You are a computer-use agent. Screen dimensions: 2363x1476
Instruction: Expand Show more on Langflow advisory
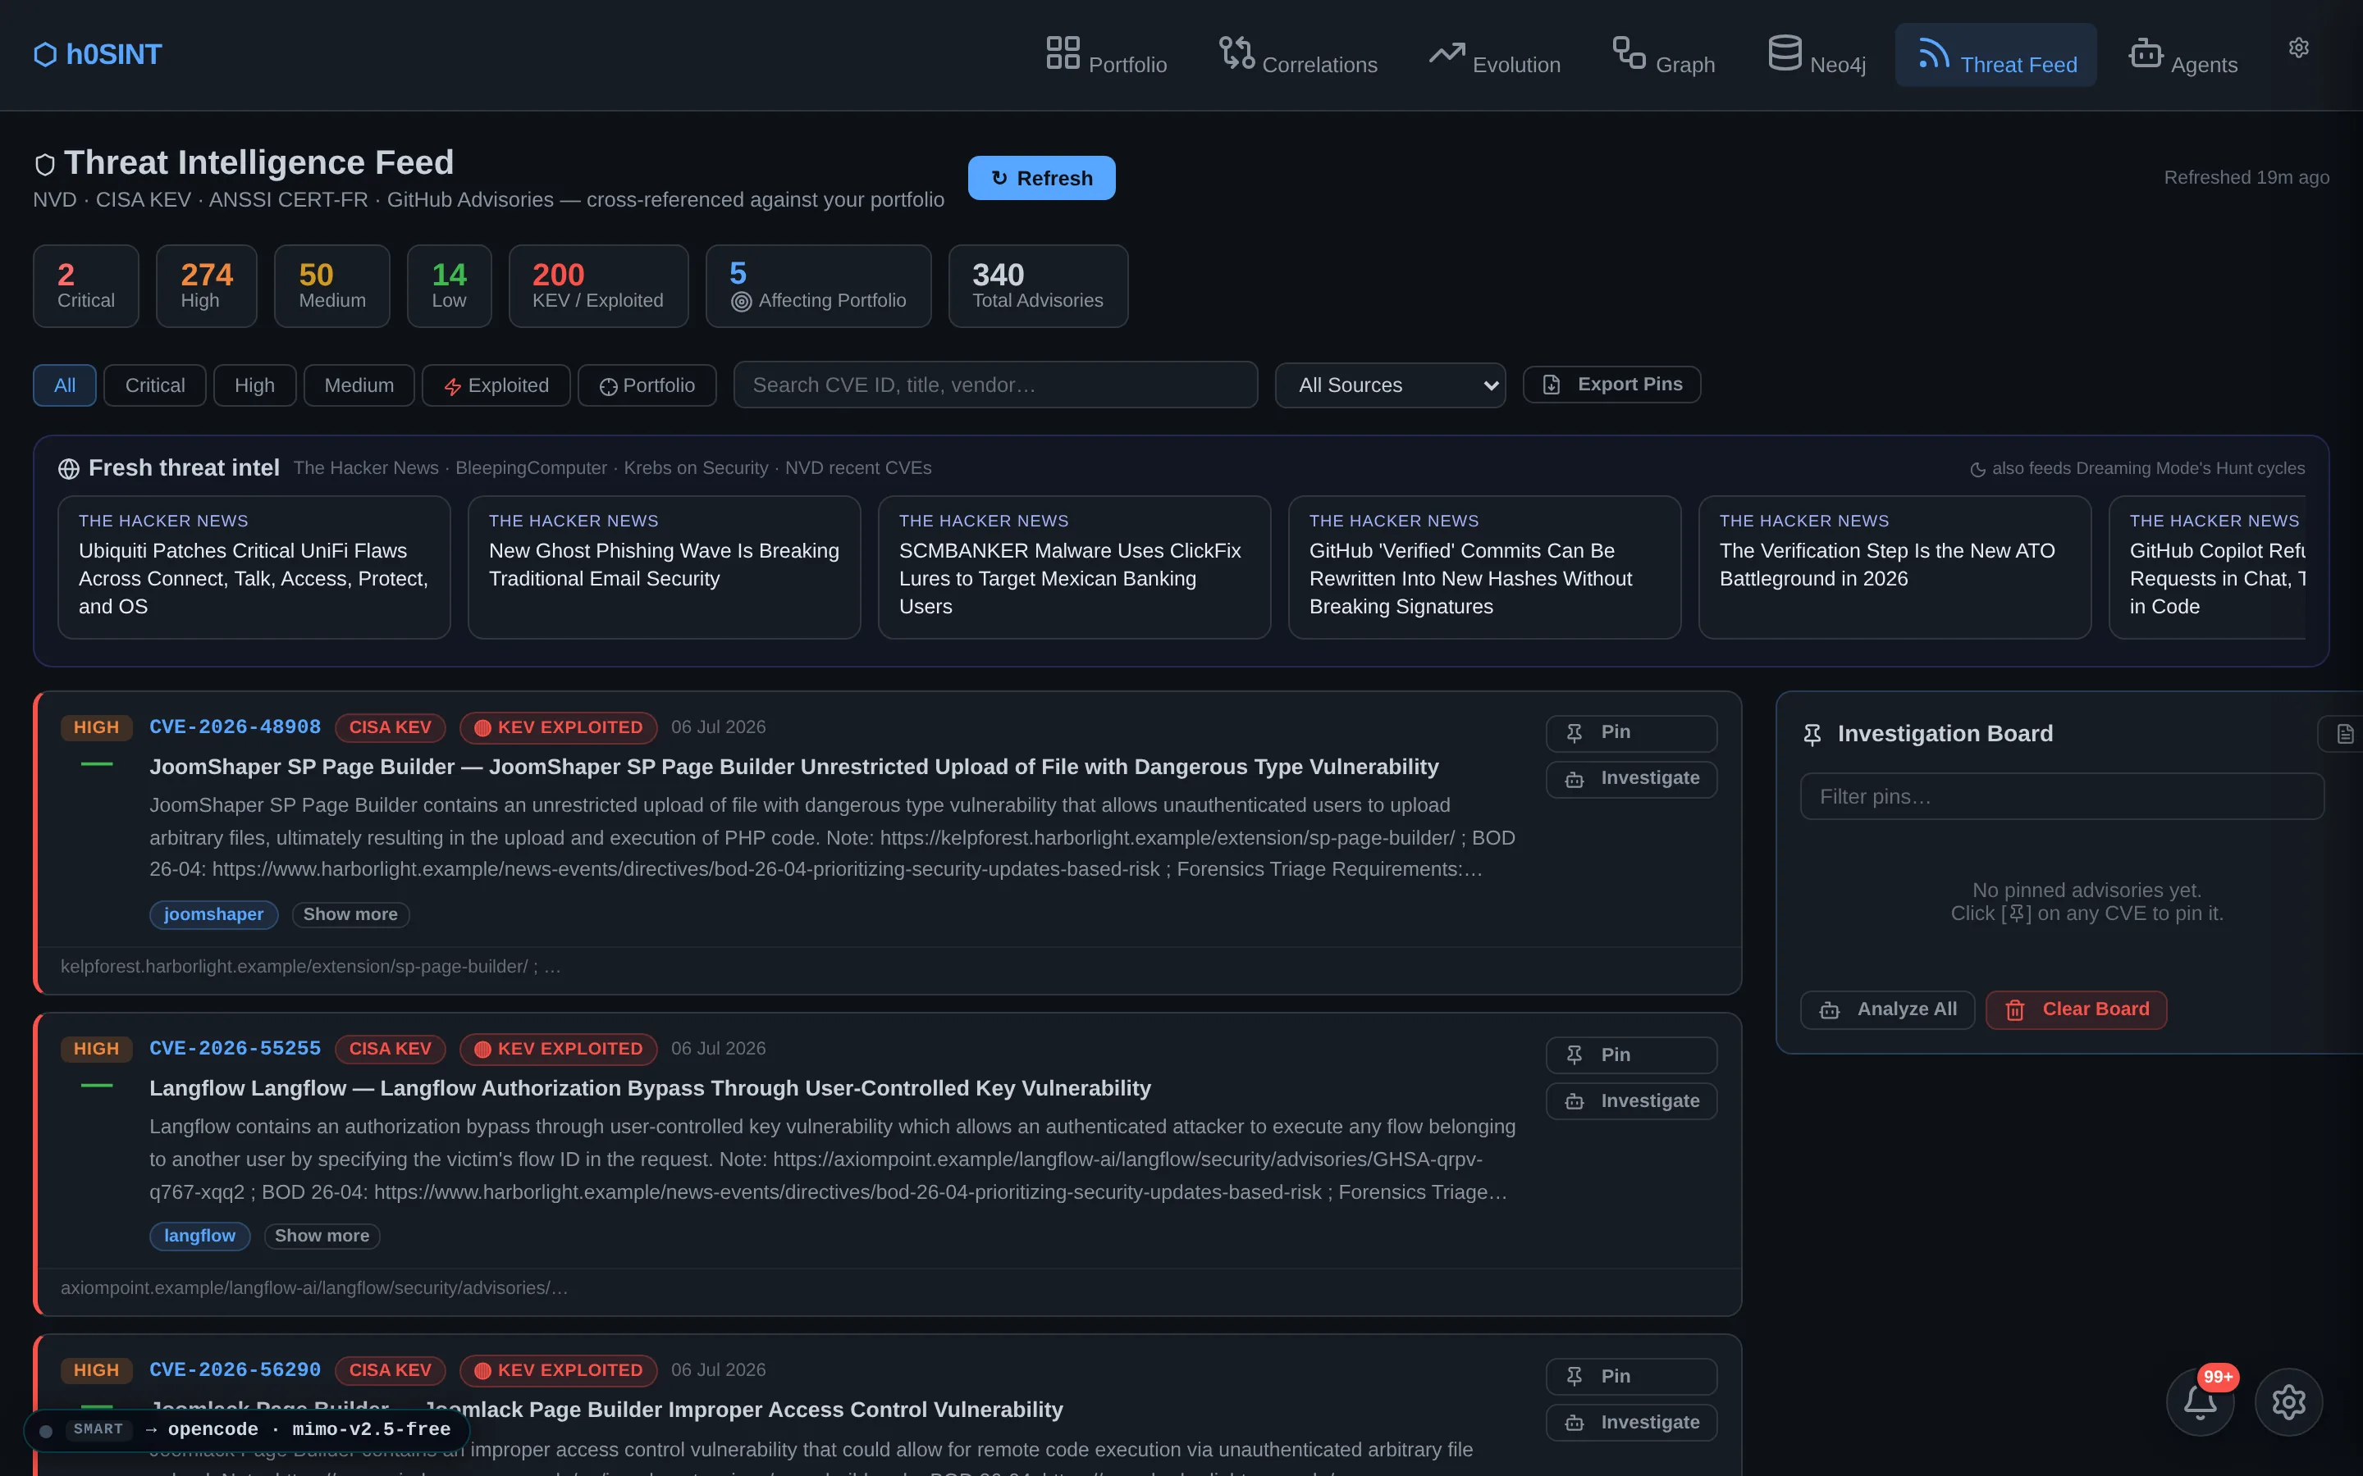coord(322,1236)
